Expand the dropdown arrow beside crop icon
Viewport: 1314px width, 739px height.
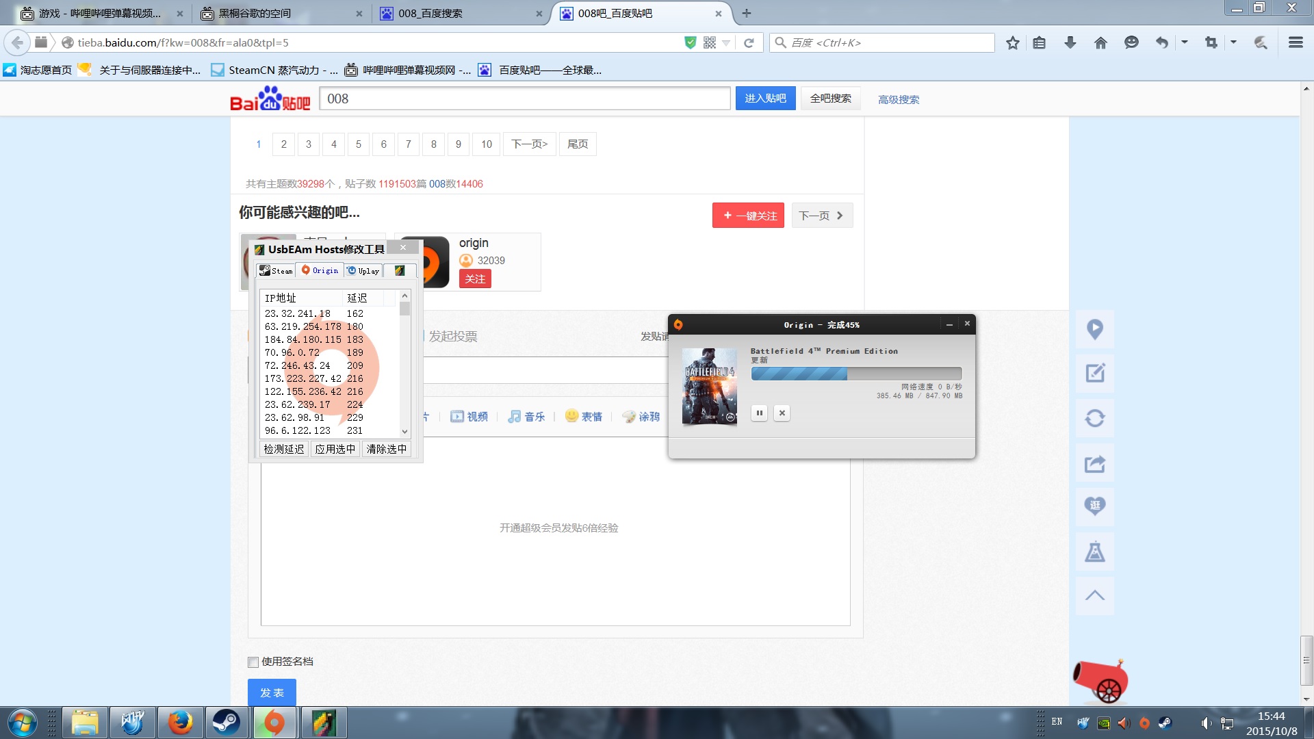click(x=1233, y=42)
